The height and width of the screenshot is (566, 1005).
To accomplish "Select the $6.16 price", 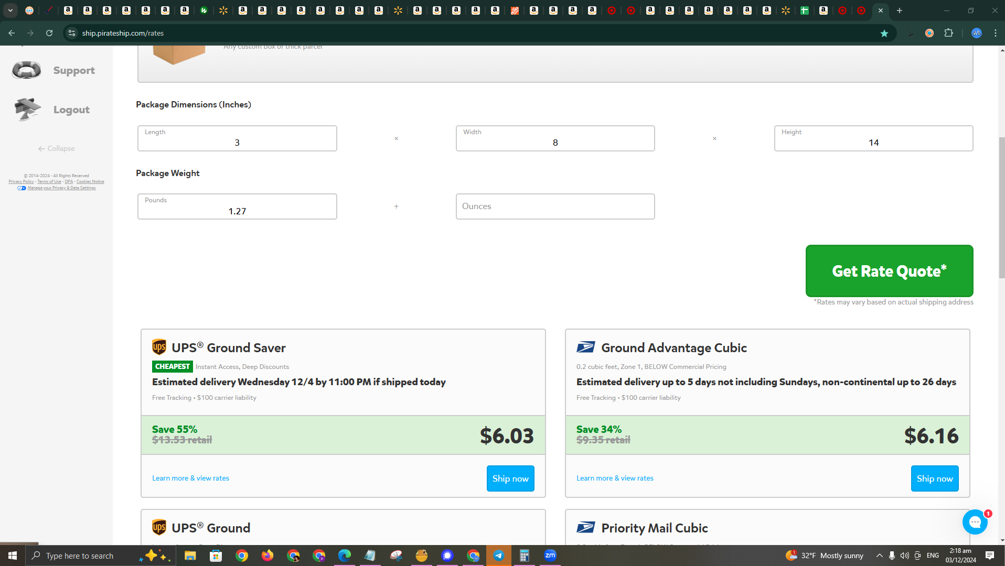I will tap(931, 436).
